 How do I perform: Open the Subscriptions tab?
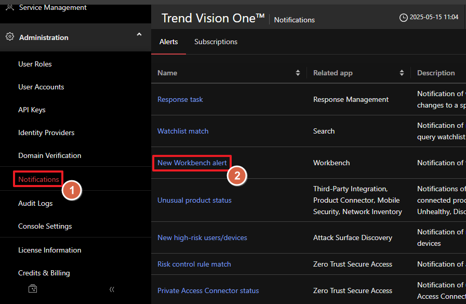(216, 42)
